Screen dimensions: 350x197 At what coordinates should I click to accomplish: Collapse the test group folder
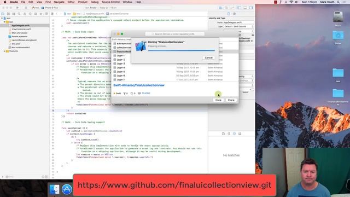(4, 22)
